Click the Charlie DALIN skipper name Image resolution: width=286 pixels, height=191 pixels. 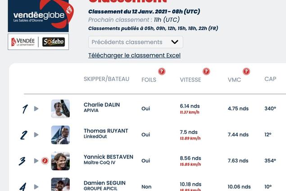pyautogui.click(x=102, y=105)
